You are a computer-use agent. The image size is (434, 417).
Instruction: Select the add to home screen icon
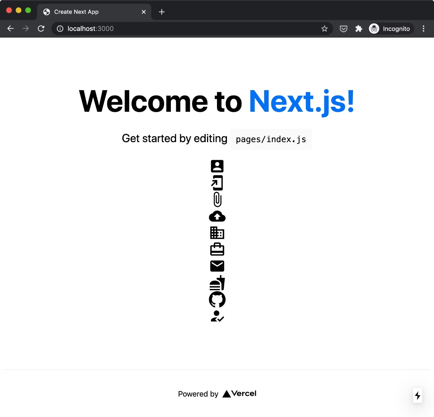pyautogui.click(x=217, y=183)
